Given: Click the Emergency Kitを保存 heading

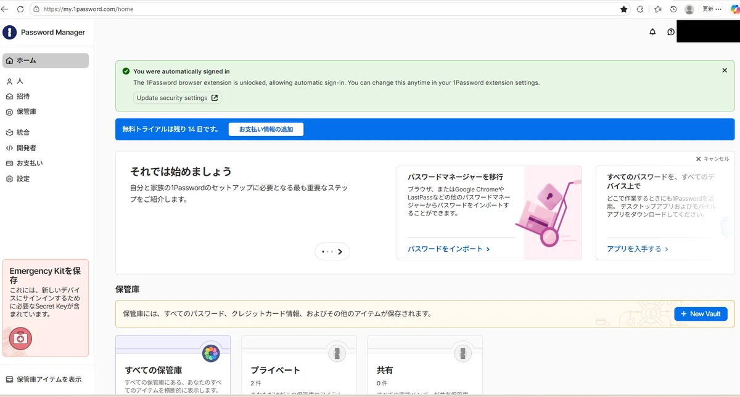Looking at the screenshot, I should coord(45,275).
